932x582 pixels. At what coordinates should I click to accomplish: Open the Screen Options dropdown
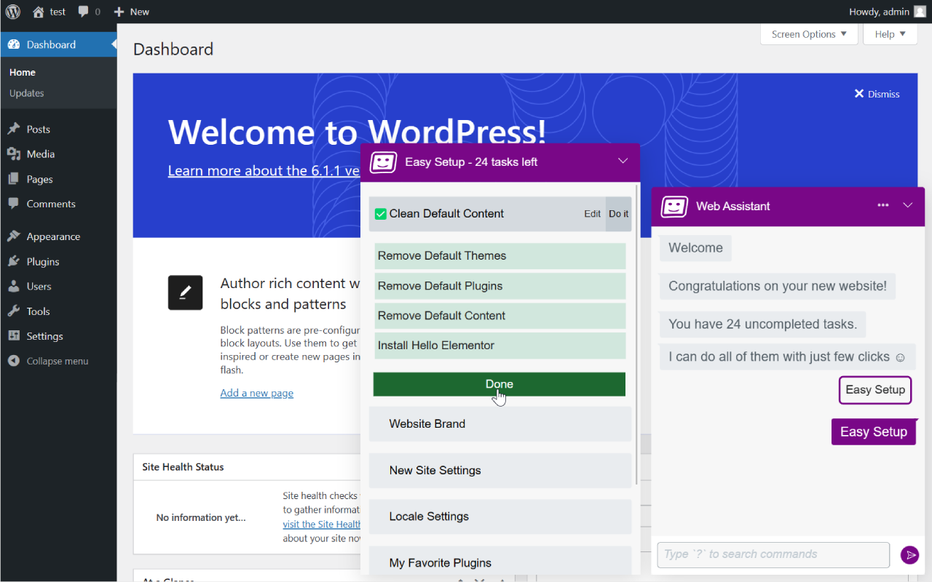pos(809,34)
